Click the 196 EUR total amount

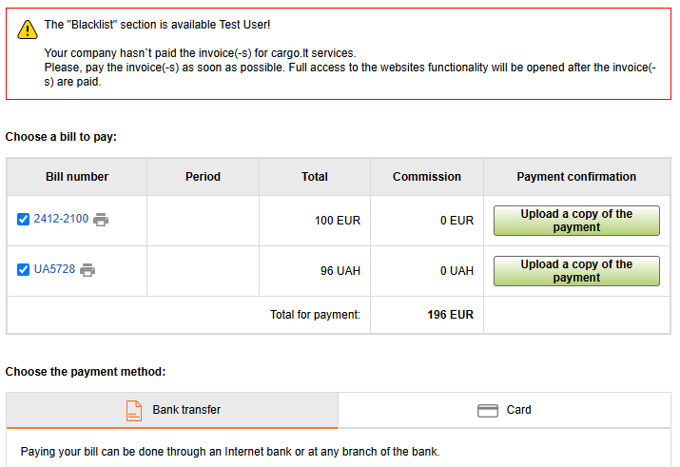[450, 315]
